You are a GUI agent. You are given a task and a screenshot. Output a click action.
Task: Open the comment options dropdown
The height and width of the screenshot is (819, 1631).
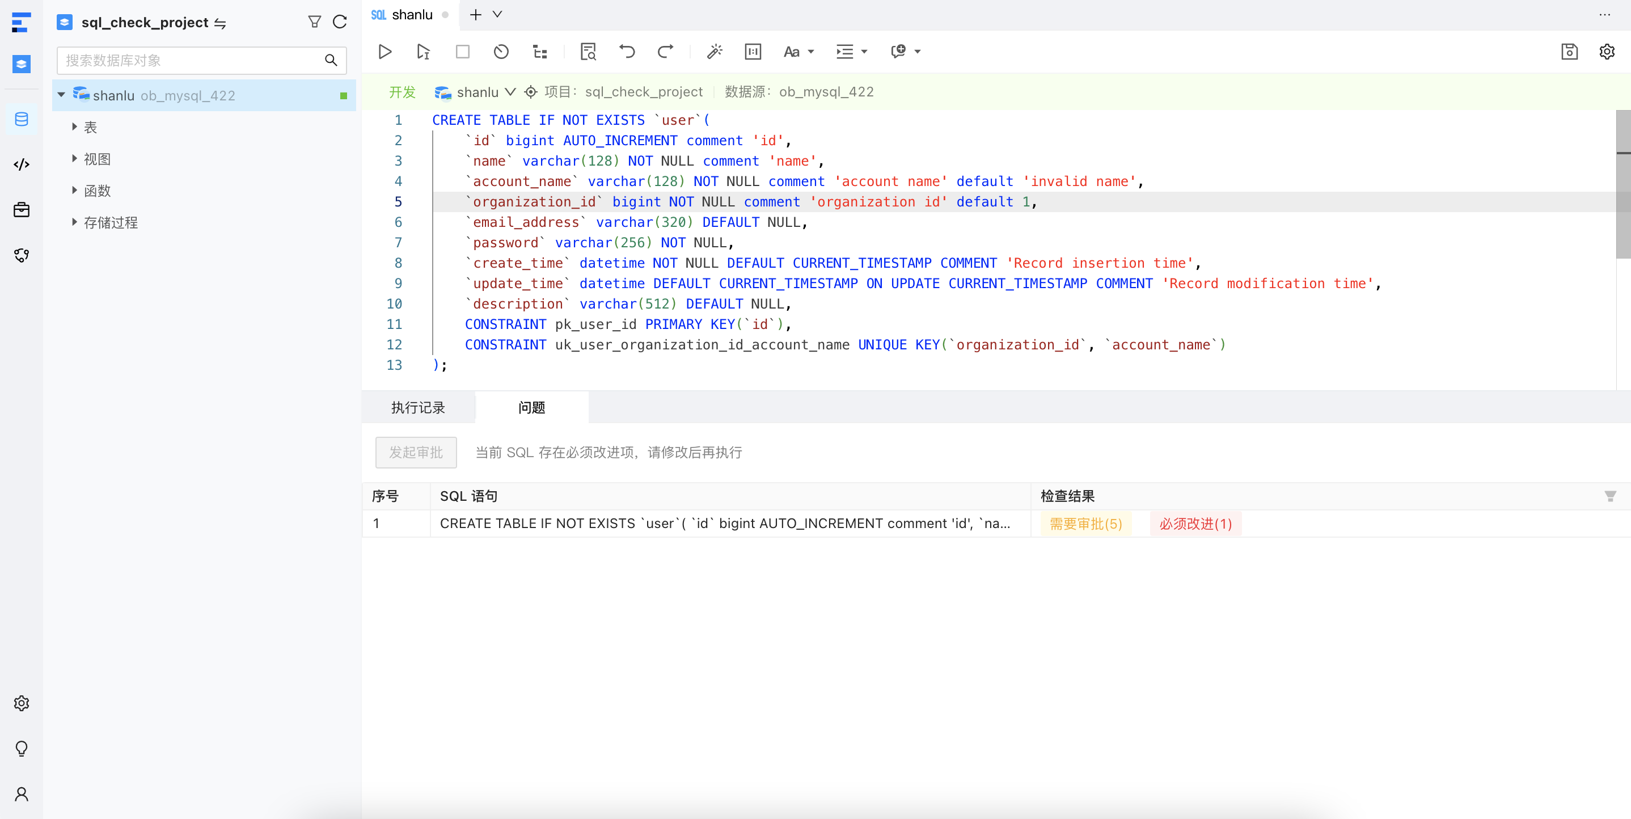click(906, 51)
